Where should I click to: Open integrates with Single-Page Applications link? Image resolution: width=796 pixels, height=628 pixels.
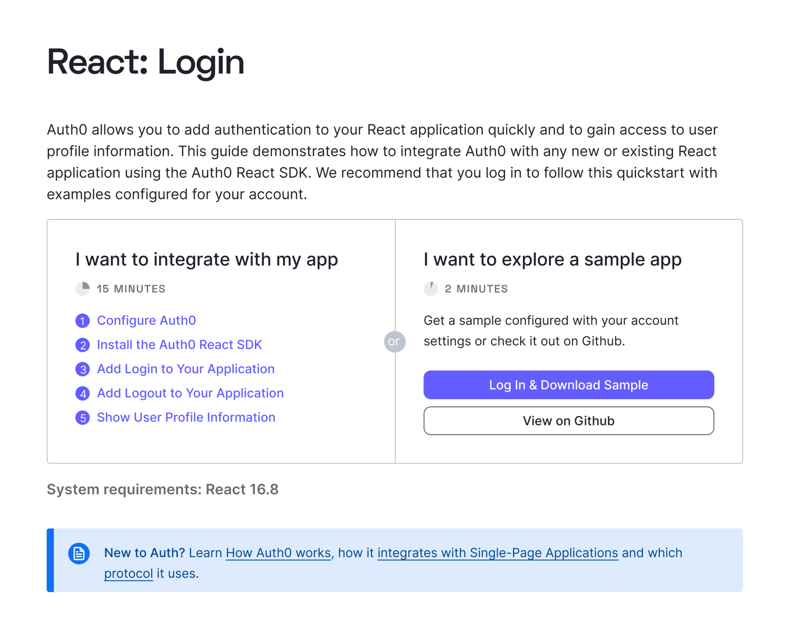click(498, 553)
